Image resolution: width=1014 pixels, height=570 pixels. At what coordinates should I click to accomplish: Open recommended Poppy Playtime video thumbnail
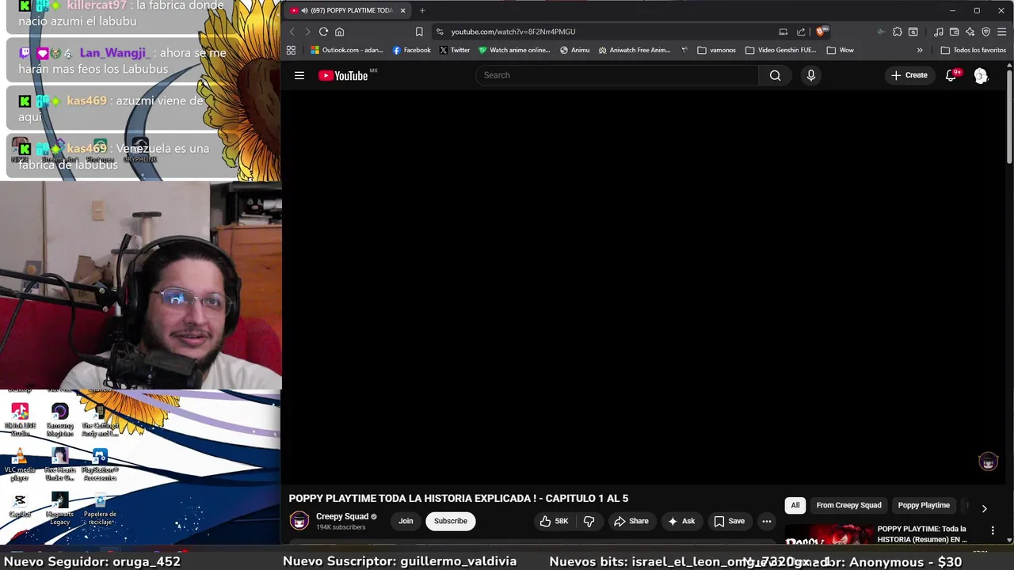click(828, 534)
